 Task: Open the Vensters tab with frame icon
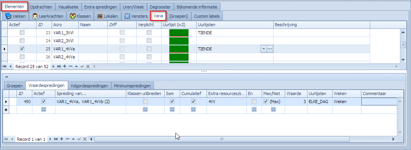coord(136,16)
